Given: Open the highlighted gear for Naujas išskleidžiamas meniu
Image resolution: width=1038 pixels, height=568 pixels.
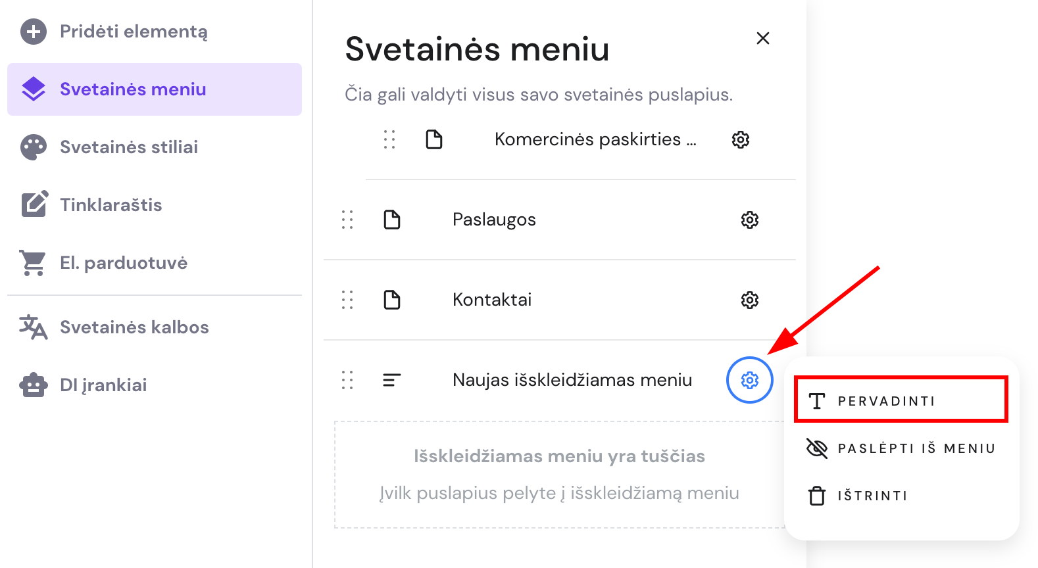Looking at the screenshot, I should pyautogui.click(x=749, y=380).
